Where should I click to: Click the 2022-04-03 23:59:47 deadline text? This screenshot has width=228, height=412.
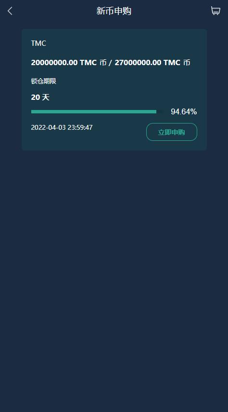click(x=62, y=127)
